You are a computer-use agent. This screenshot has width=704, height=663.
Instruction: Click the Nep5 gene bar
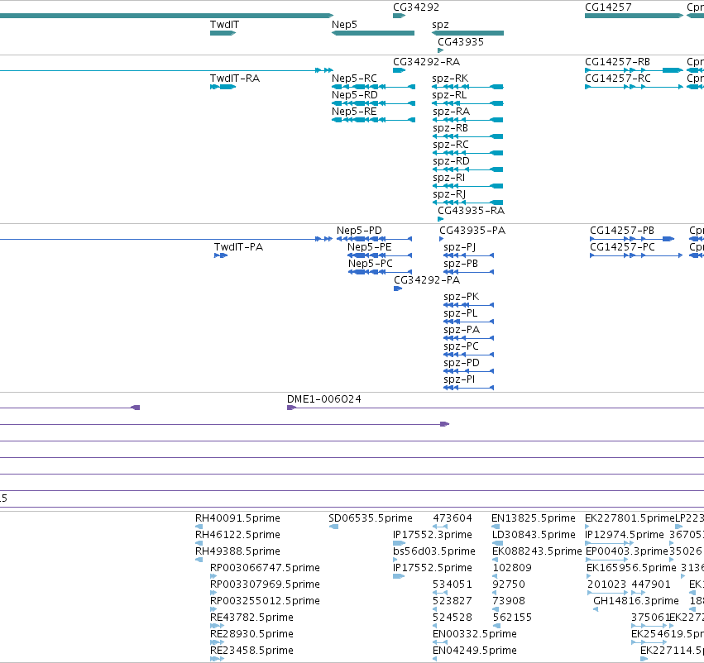coord(372,33)
